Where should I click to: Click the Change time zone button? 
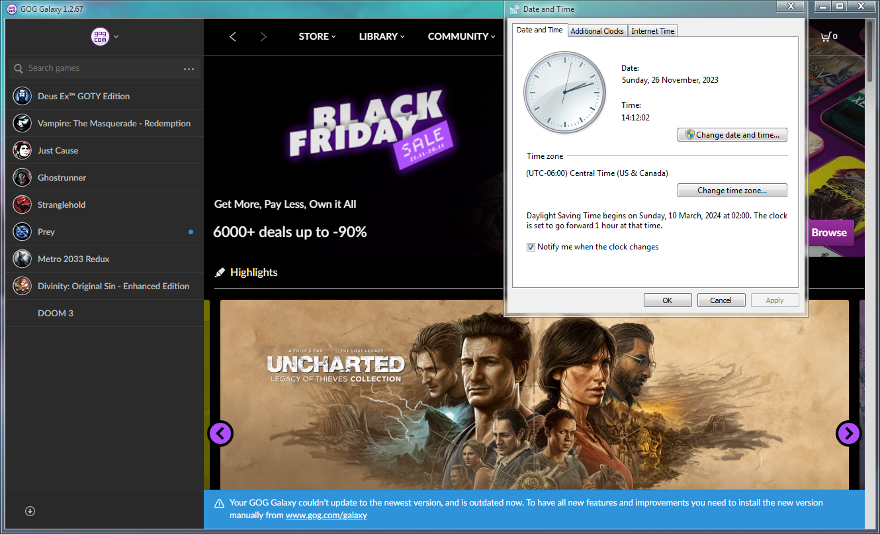pos(732,191)
